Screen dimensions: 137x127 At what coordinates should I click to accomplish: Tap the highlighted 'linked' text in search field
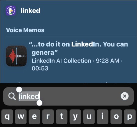pyautogui.click(x=29, y=96)
